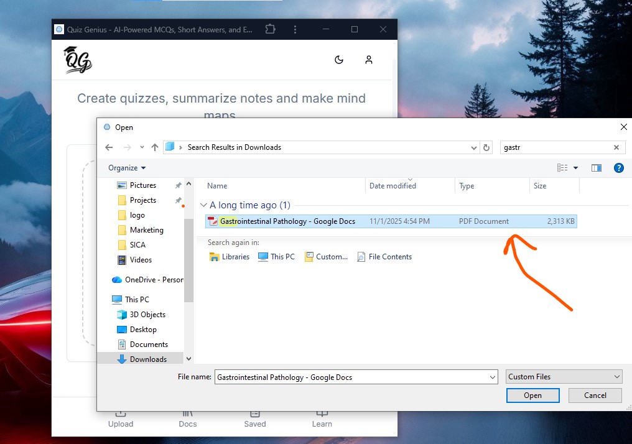Open the three-dot menu in Quiz Genius title bar
This screenshot has height=444, width=632.
click(295, 29)
